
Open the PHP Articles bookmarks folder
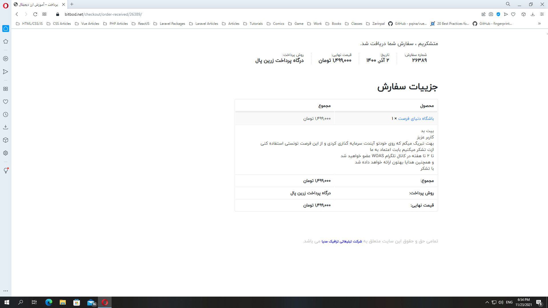115,24
